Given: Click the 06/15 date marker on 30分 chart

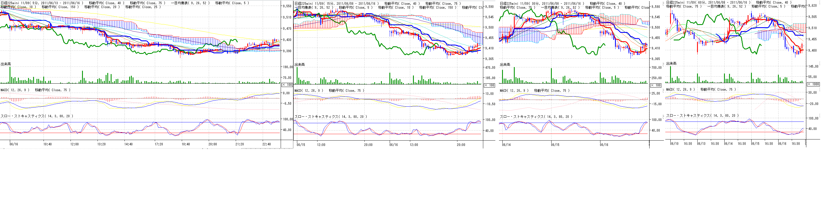Looking at the screenshot, I should tap(555, 145).
